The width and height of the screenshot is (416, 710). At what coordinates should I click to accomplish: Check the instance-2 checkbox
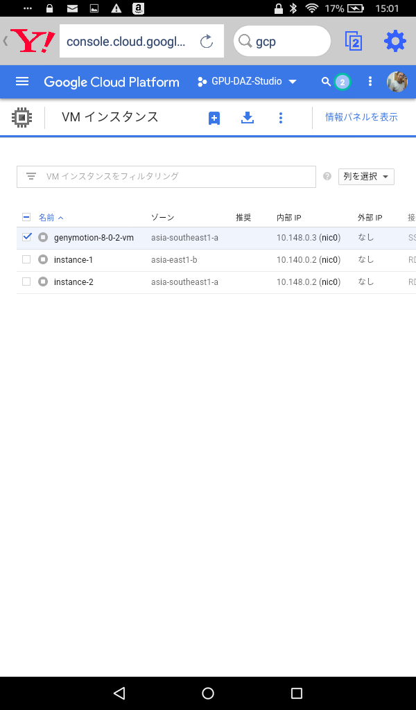point(26,282)
